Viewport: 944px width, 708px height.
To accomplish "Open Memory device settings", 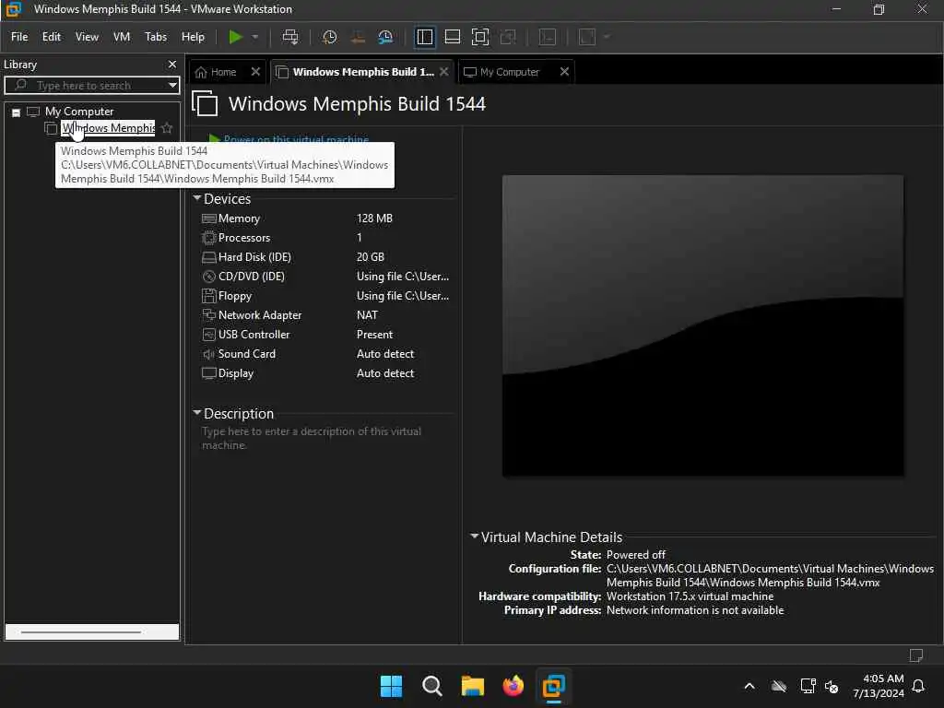I will click(x=239, y=218).
